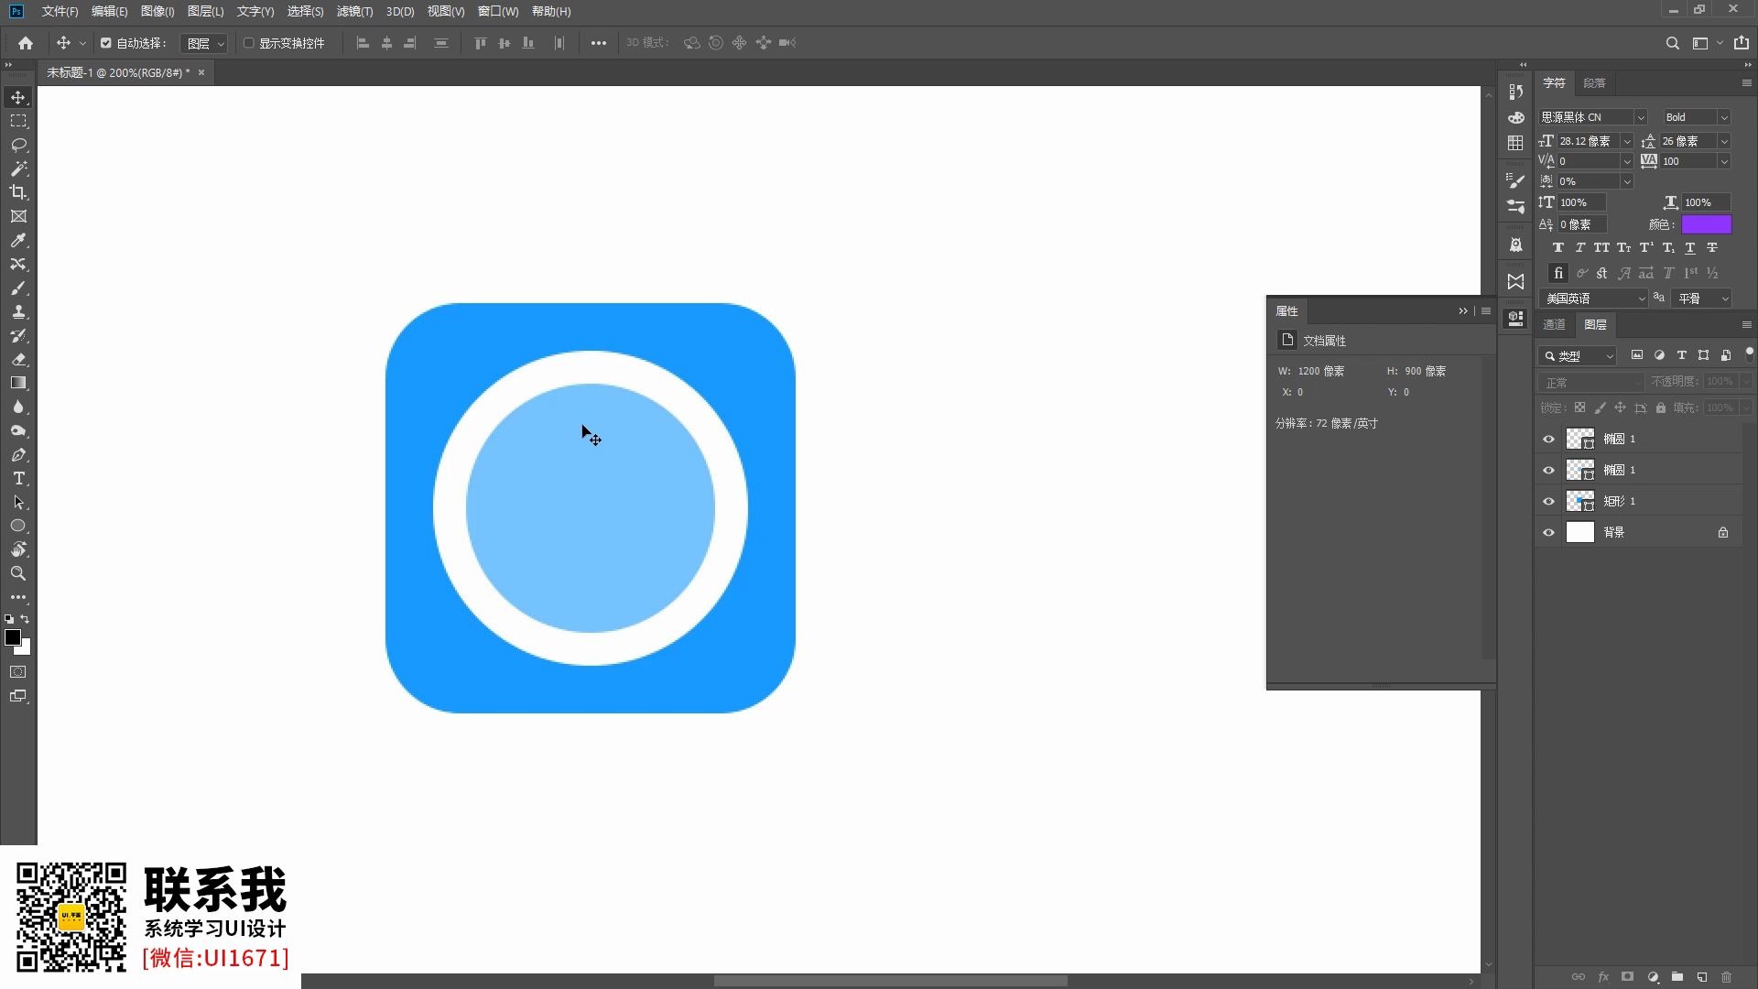Viewport: 1758px width, 989px height.
Task: Open the 滤镜(T) menu
Action: [354, 11]
